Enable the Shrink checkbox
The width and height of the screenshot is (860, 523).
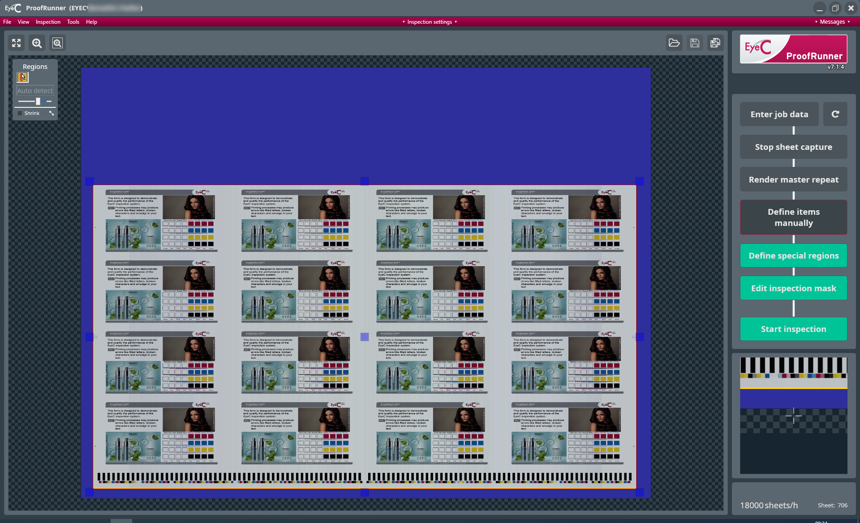coord(20,113)
